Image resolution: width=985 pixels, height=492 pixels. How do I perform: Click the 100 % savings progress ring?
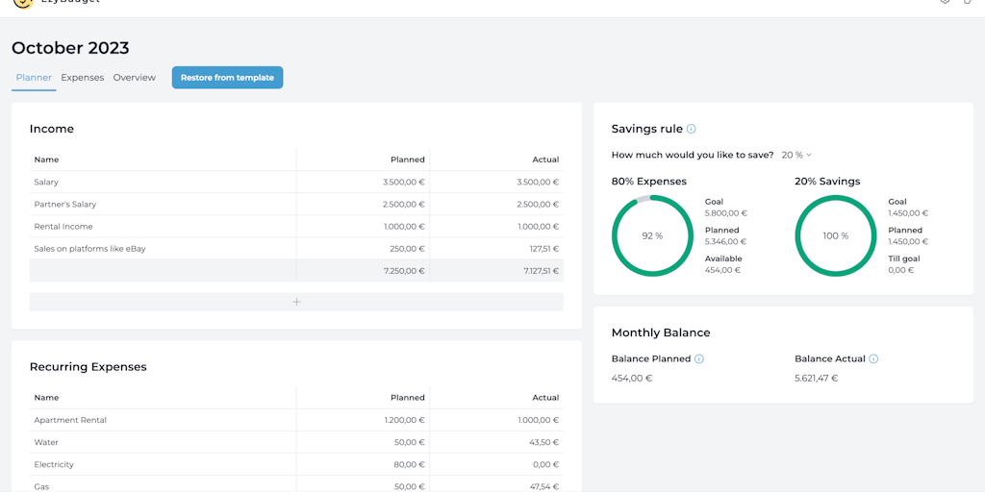point(835,235)
